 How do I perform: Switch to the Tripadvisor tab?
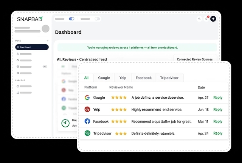pos(169,78)
